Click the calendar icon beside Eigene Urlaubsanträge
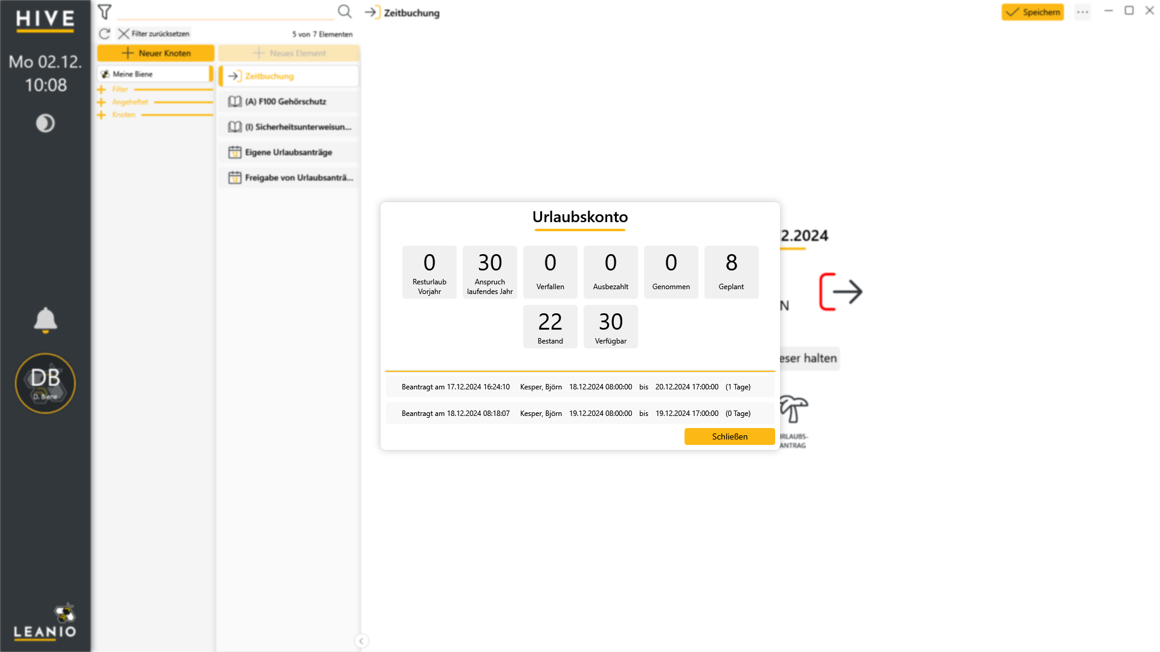 point(235,152)
